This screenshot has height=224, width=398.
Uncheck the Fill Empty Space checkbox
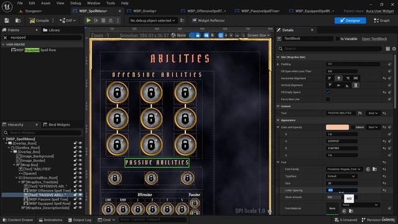click(328, 92)
